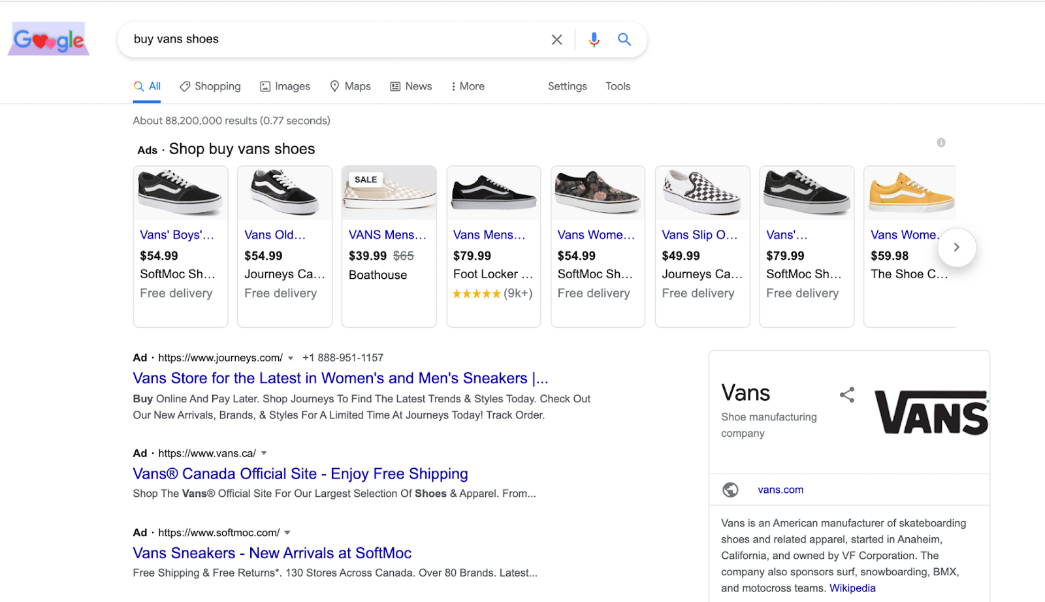Switch to the Images tab
The width and height of the screenshot is (1045, 602).
pyautogui.click(x=285, y=86)
